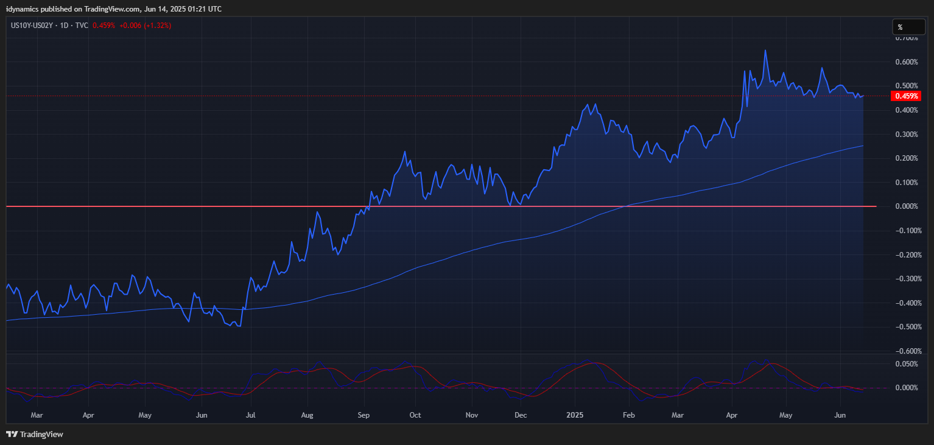934x445 pixels.
Task: Click the Oct label on time axis
Action: [x=415, y=415]
